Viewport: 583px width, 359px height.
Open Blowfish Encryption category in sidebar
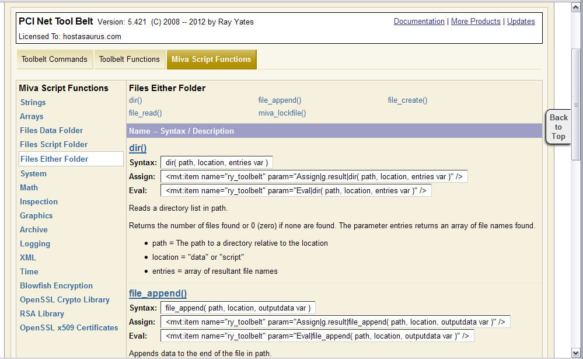click(56, 285)
